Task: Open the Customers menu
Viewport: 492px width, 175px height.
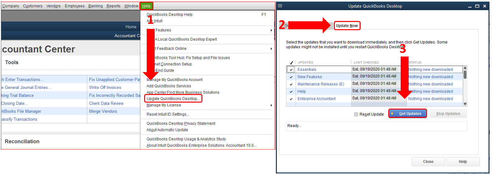Action: (32, 6)
